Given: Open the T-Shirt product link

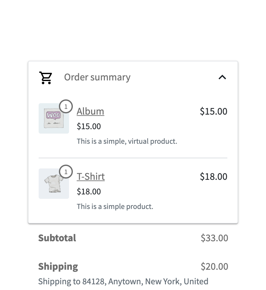Looking at the screenshot, I should click(x=91, y=177).
